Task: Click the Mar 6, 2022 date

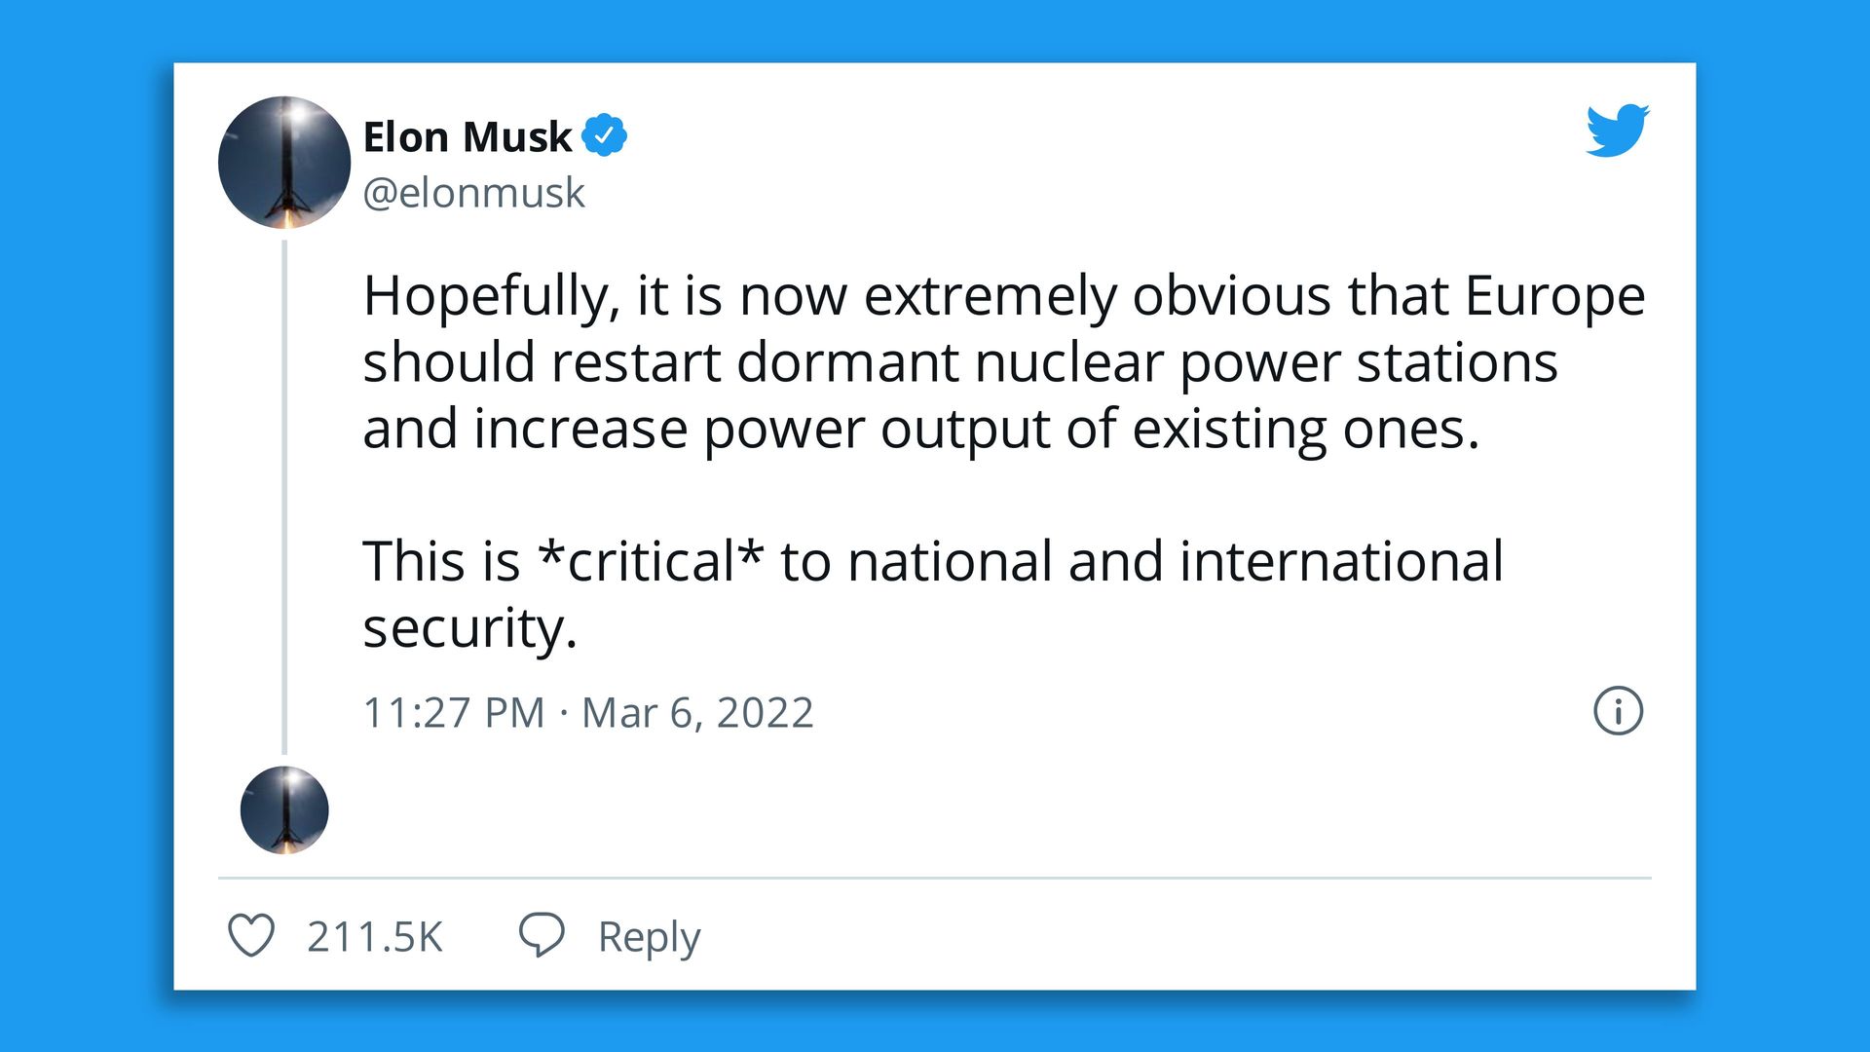Action: click(x=697, y=713)
